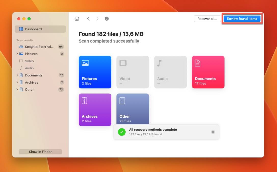Navigate forward with the right arrow
The width and height of the screenshot is (277, 172).
pos(97,19)
